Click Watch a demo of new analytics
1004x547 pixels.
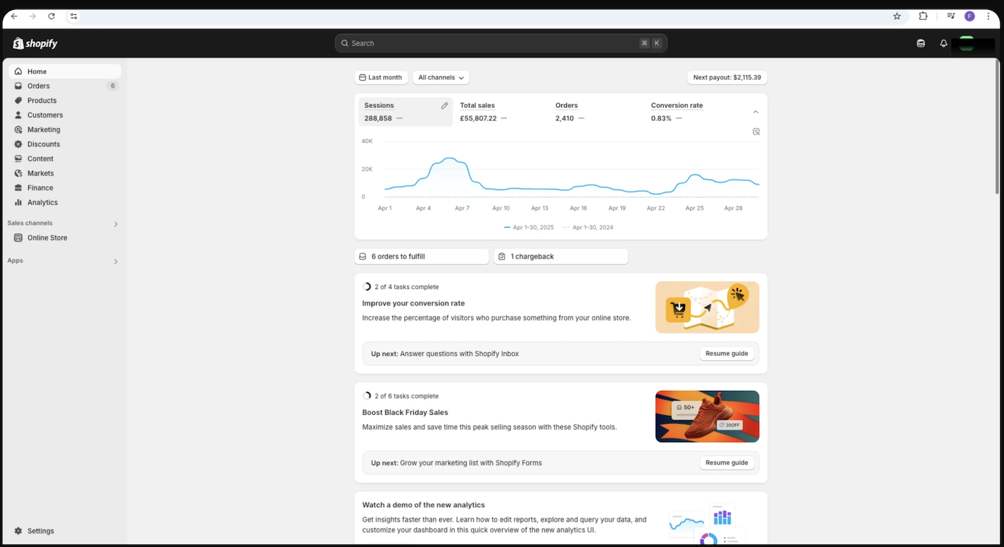coord(423,505)
